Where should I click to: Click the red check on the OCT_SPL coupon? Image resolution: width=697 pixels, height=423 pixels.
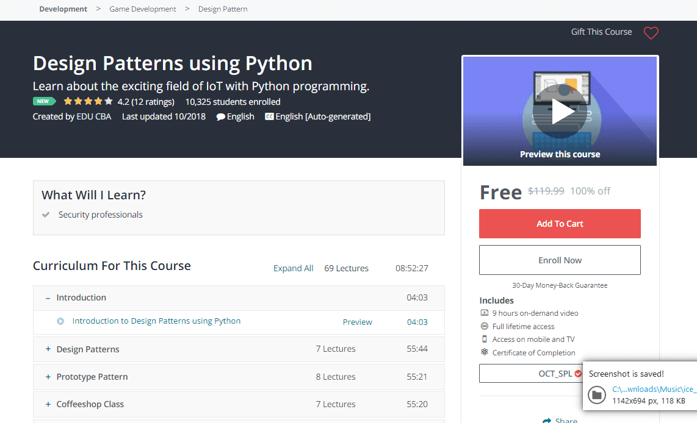pos(578,374)
